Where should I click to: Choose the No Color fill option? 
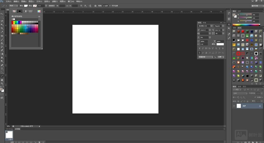click(x=14, y=11)
